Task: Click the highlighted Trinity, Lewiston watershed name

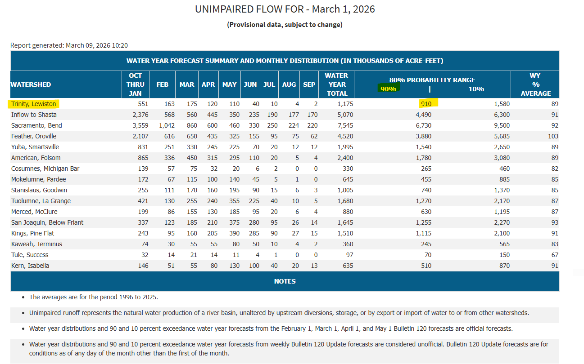Action: 34,104
